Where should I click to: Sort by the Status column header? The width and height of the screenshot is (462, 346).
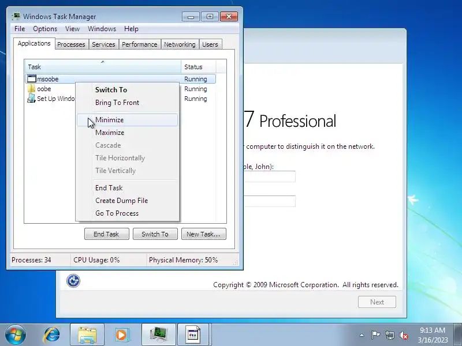click(x=198, y=67)
